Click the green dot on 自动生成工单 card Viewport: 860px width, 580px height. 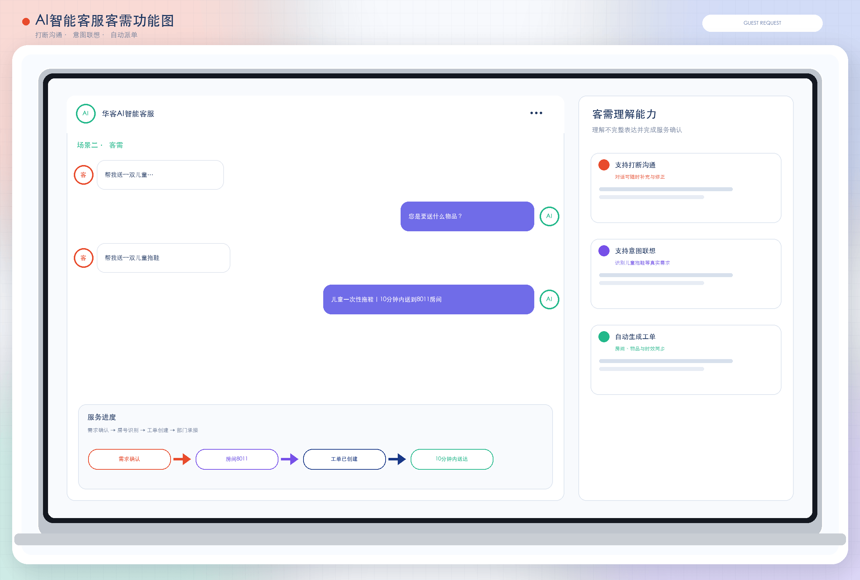[x=604, y=337]
